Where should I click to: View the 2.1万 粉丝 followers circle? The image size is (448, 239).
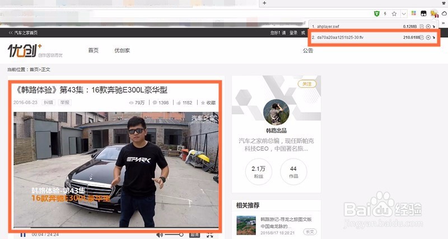[x=259, y=172]
